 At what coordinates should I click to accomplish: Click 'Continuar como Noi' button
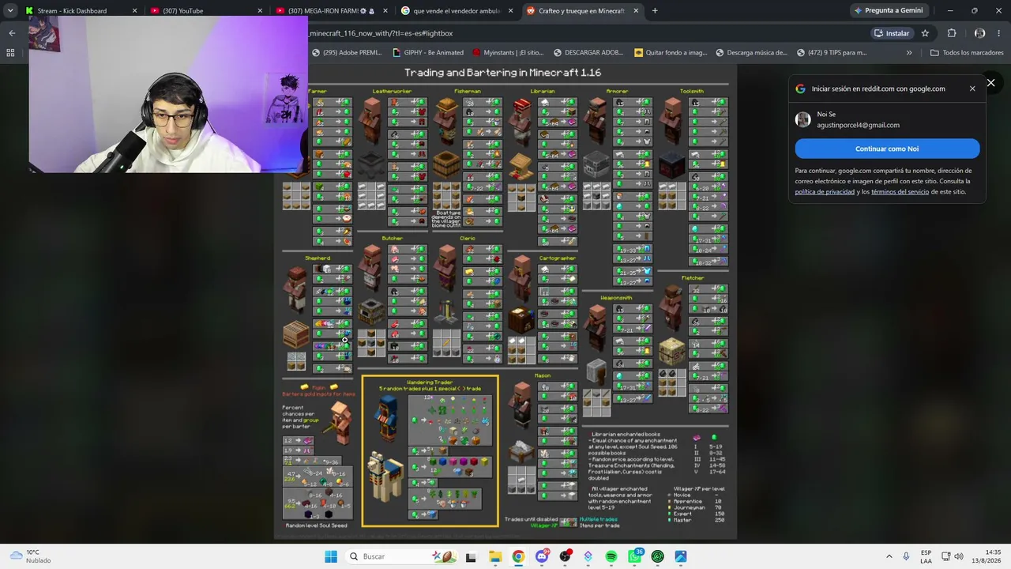coord(887,149)
